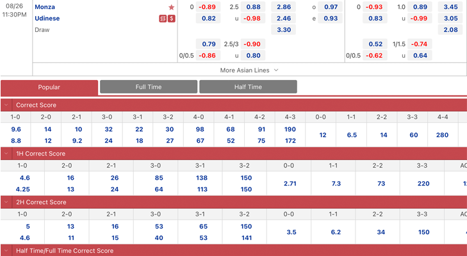
Task: Select alternate handicap odds 0.79
Action: 208,44
